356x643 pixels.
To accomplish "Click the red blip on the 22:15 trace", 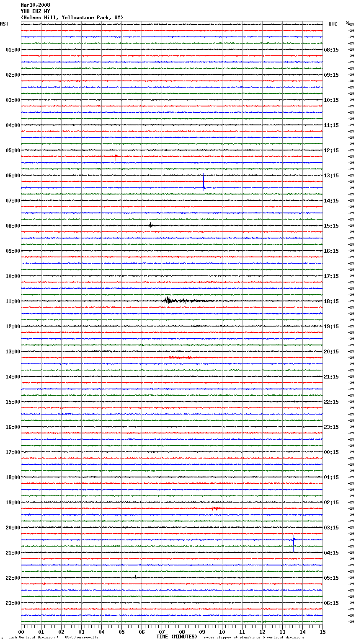I will [44, 583].
